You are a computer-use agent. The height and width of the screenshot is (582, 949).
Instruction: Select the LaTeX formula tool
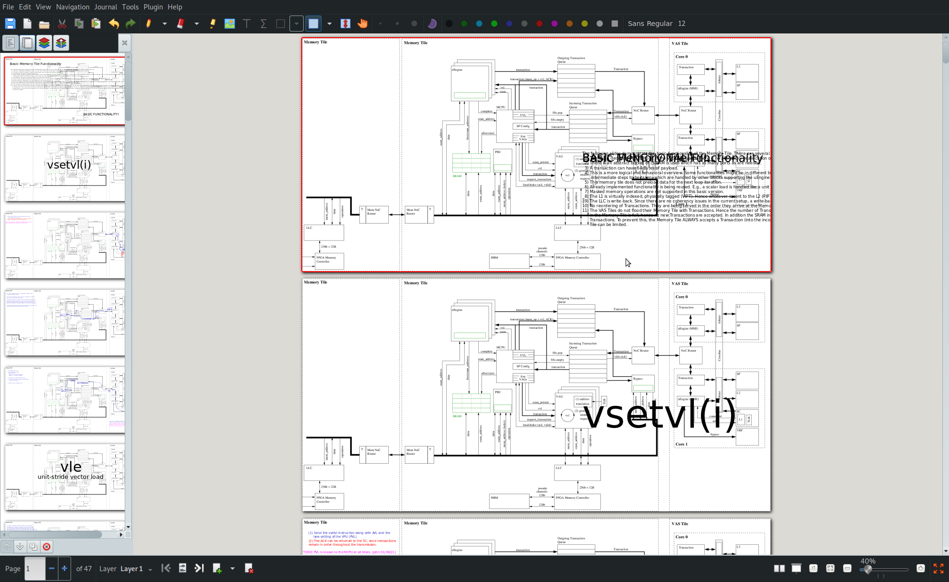[263, 24]
